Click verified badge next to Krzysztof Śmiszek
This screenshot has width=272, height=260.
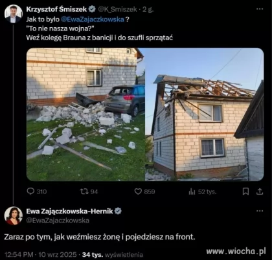point(93,9)
